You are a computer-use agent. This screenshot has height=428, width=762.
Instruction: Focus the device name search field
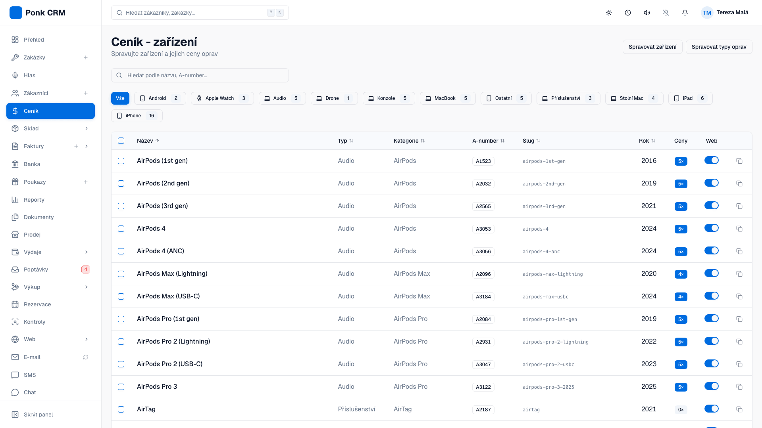[200, 75]
